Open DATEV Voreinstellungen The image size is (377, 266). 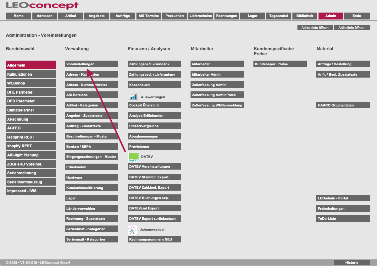click(x=154, y=166)
